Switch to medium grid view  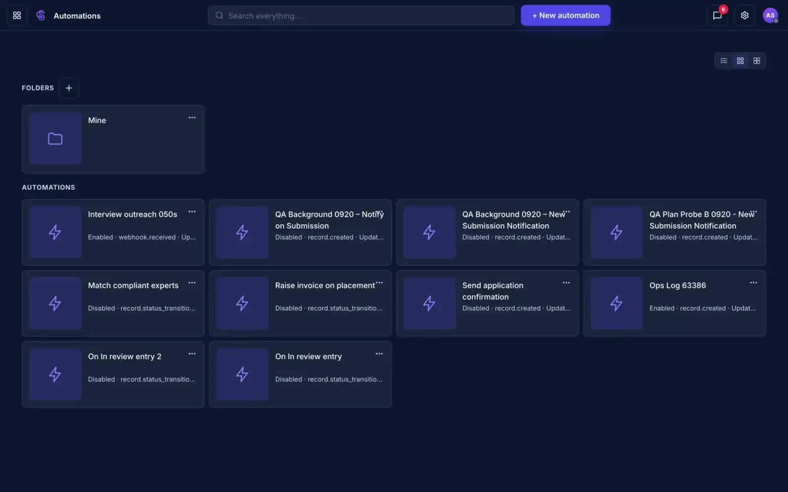(740, 61)
